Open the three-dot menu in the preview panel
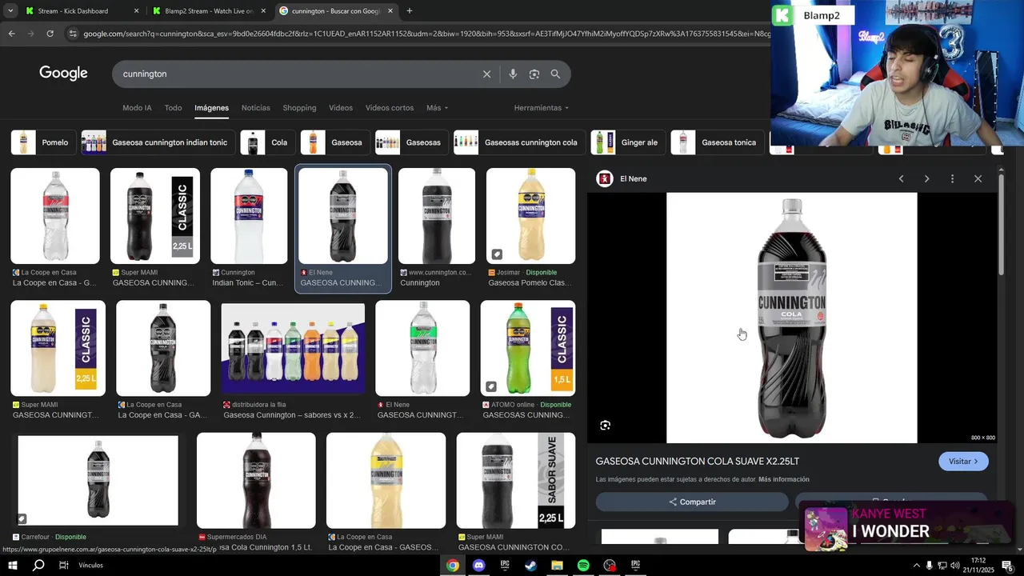 pyautogui.click(x=952, y=178)
